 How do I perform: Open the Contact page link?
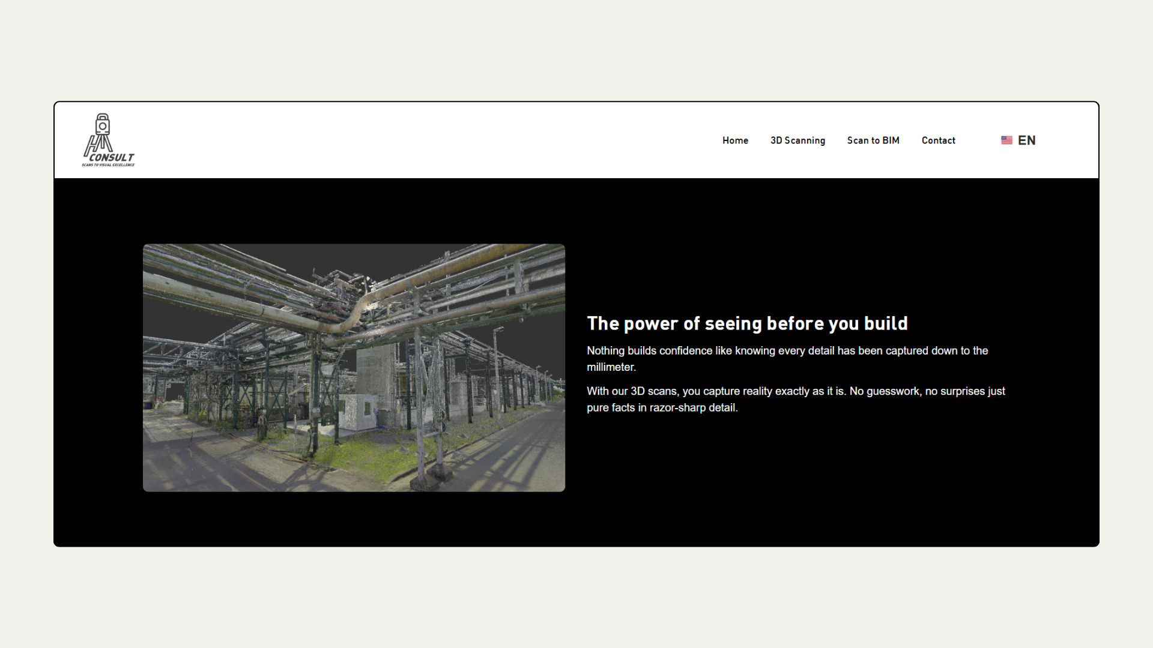938,140
